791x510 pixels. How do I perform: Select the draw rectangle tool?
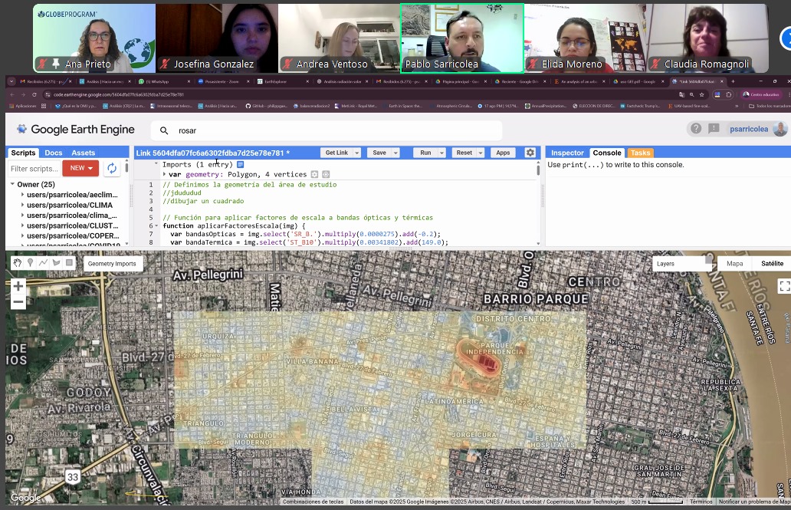(69, 263)
